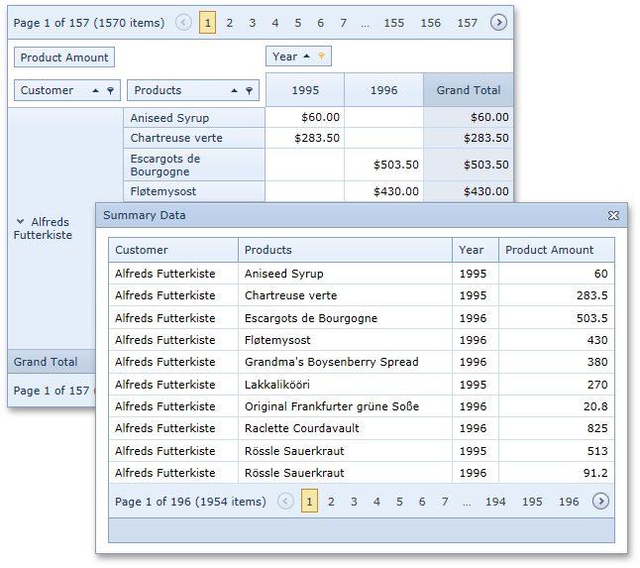This screenshot has width=640, height=568.
Task: Select page 5 in Summary Data pager
Action: [x=399, y=502]
